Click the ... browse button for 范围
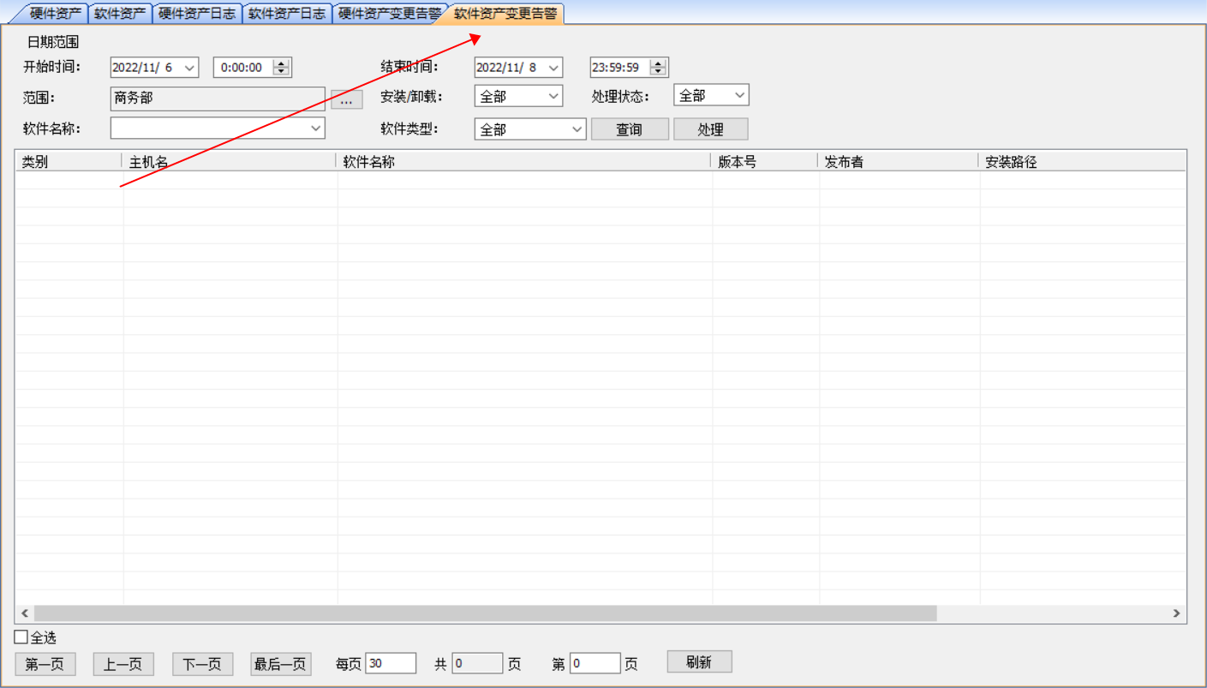The width and height of the screenshot is (1207, 688). [347, 99]
